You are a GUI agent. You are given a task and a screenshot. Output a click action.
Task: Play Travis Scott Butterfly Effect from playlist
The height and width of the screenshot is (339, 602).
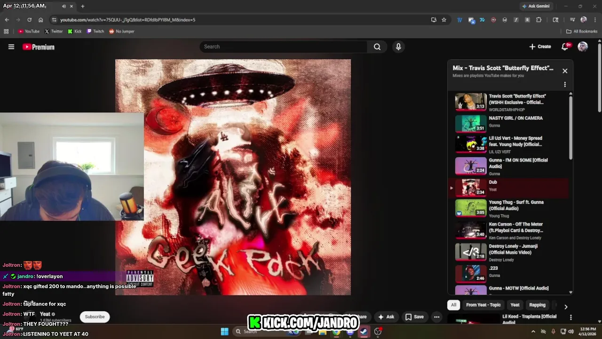click(509, 102)
